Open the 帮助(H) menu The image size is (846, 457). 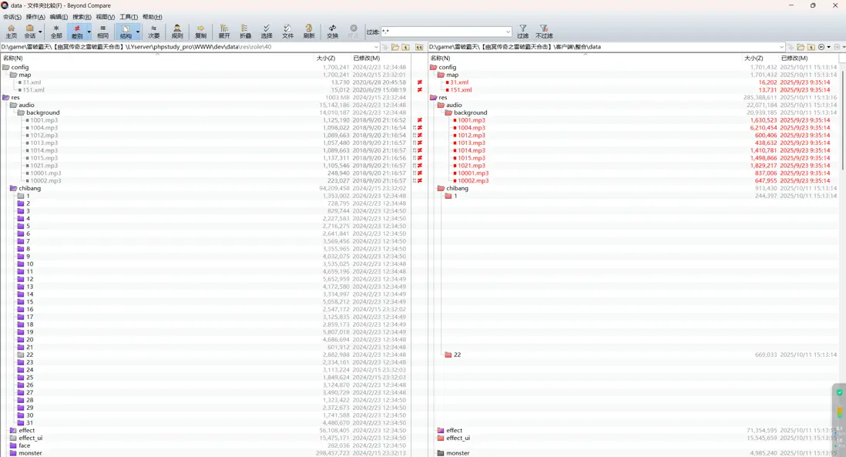(152, 17)
